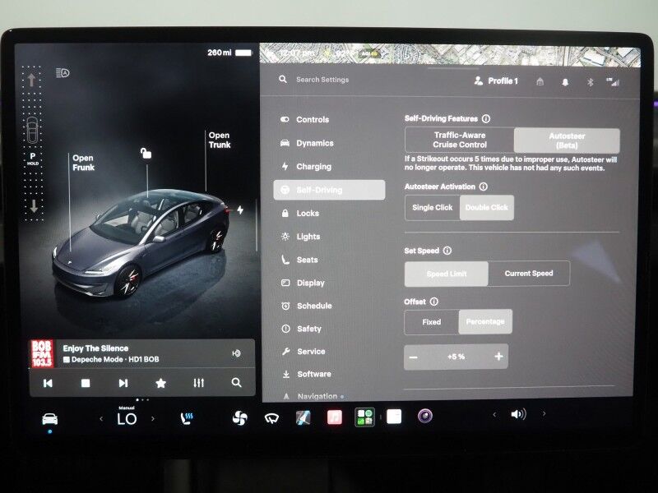Decrease volume with left chevron
The height and width of the screenshot is (493, 658).
[x=494, y=415]
